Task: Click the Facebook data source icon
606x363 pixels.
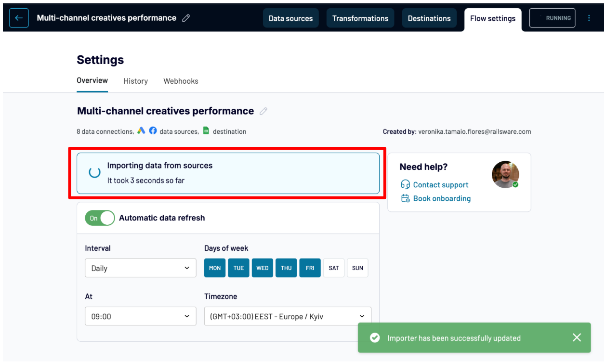Action: [153, 130]
